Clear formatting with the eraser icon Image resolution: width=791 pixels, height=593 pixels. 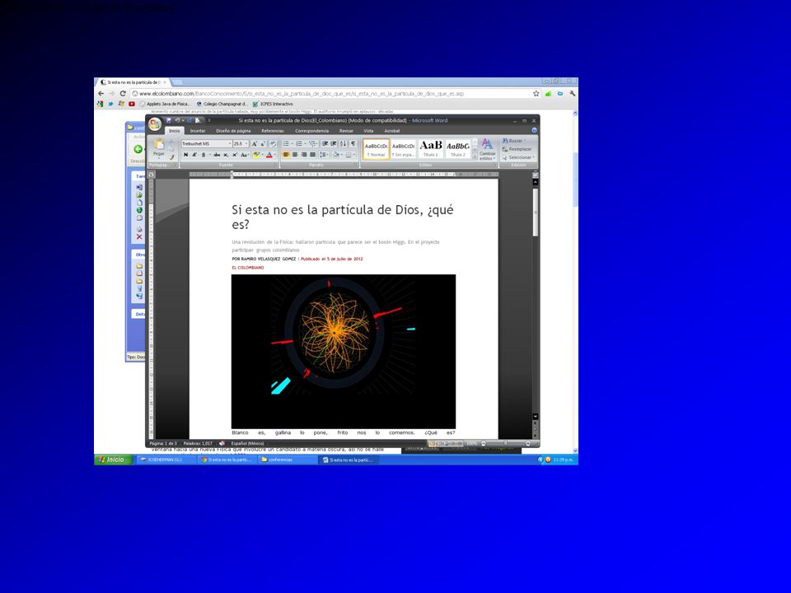[273, 144]
